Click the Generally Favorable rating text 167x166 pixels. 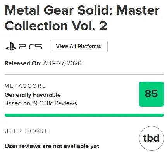pyautogui.click(x=33, y=95)
